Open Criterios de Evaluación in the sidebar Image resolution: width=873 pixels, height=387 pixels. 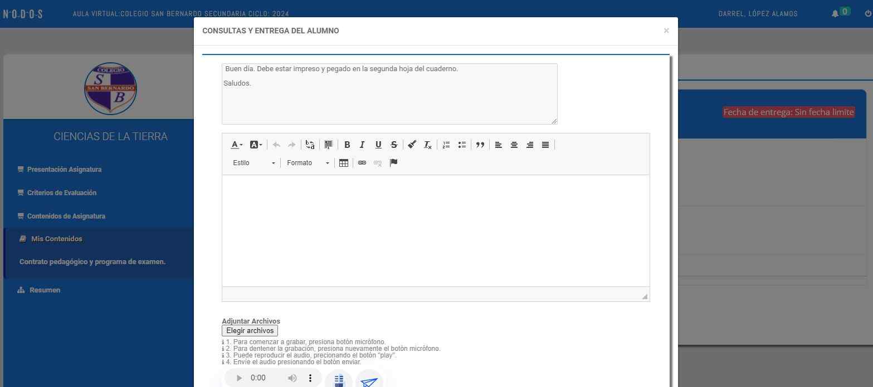tap(61, 193)
